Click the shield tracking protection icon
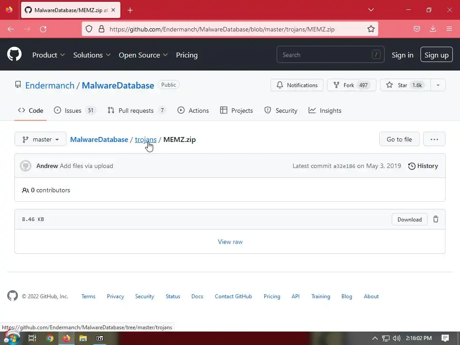 tap(89, 29)
